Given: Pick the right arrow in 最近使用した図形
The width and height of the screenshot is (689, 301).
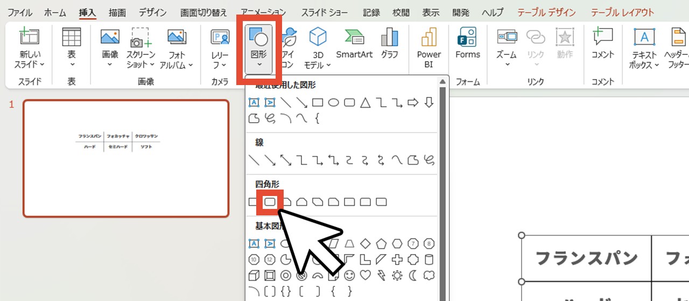Looking at the screenshot, I should click(x=413, y=102).
